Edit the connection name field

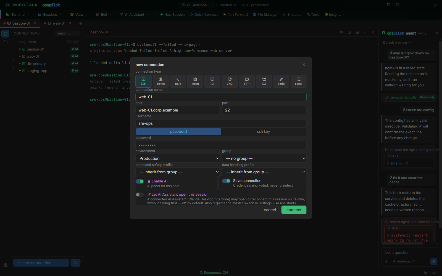click(221, 97)
